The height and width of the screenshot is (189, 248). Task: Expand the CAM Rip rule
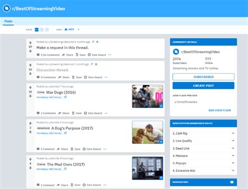pos(204,133)
